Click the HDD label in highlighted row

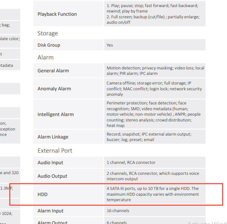43,194
